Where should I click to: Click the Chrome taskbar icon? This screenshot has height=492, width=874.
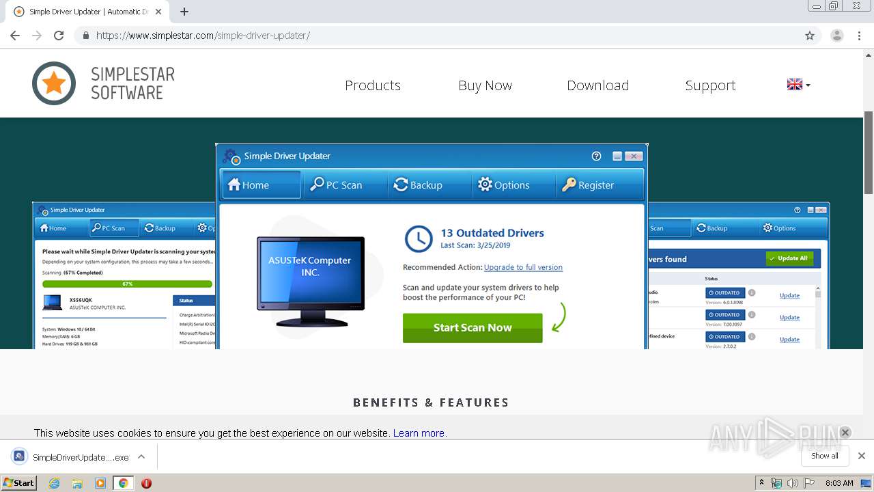[x=123, y=483]
